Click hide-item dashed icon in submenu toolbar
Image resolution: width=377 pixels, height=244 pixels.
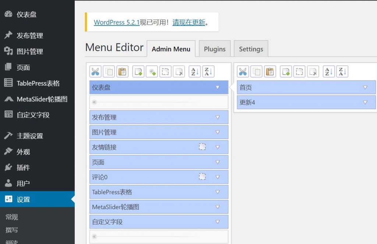[299, 72]
